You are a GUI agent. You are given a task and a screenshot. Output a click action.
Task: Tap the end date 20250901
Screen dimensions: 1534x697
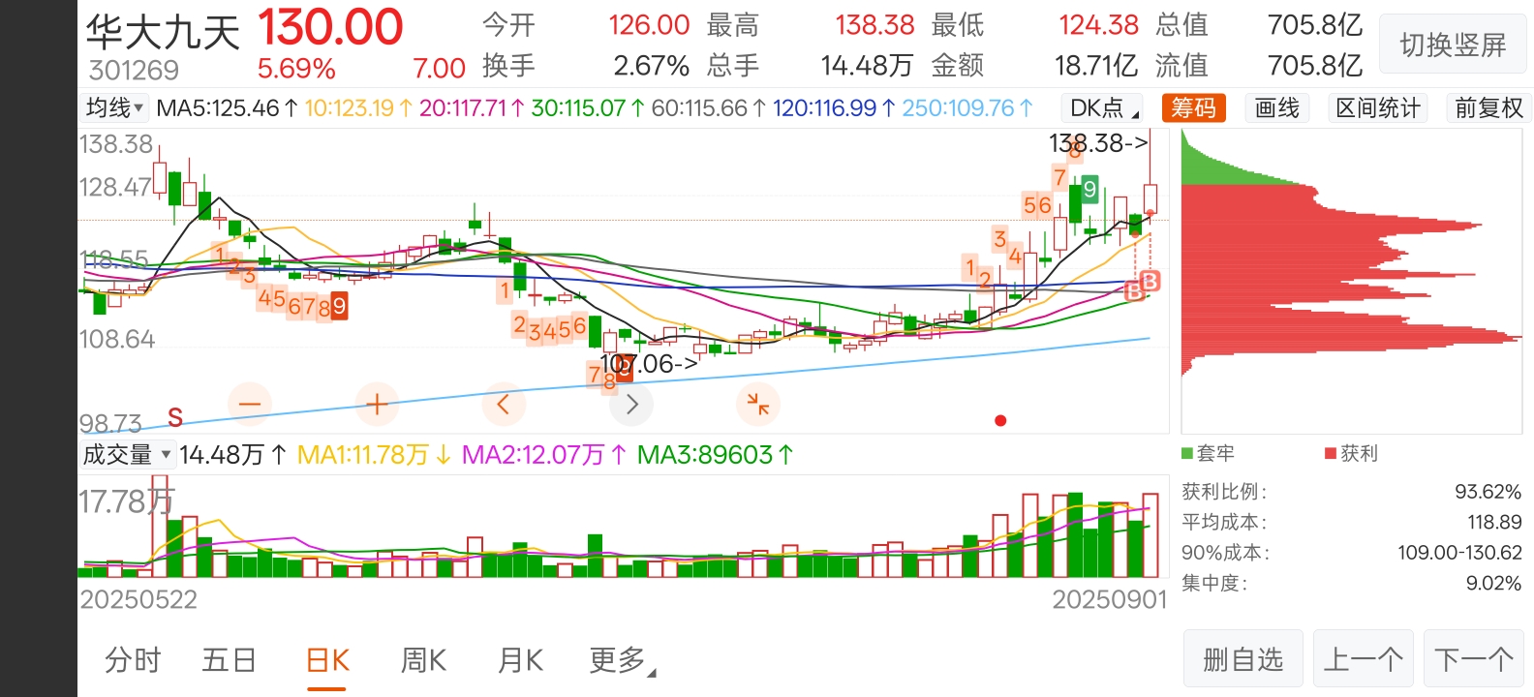[1110, 599]
